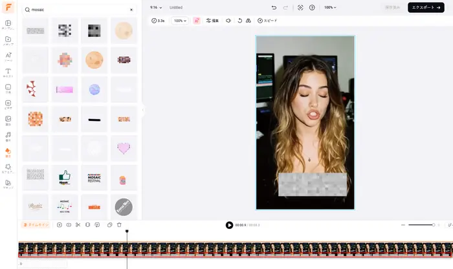Open the media tab in left sidebar
453x269 pixels.
coord(8,40)
